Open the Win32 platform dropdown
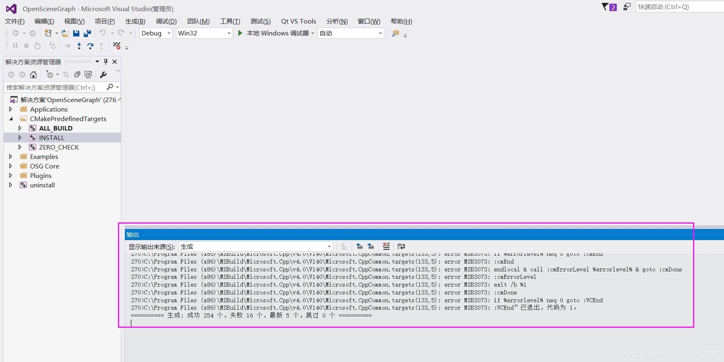Viewport: 724px width, 362px height. tap(205, 33)
